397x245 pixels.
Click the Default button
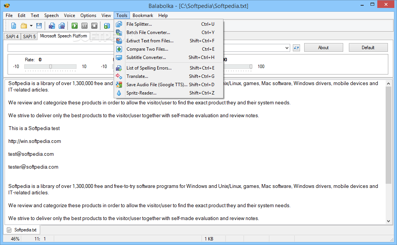tap(368, 48)
